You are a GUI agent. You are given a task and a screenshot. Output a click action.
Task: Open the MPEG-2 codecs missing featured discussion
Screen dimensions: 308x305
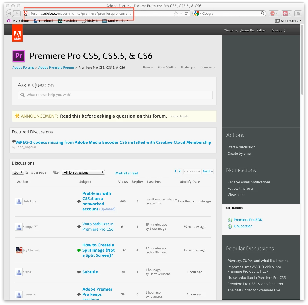pos(114,142)
